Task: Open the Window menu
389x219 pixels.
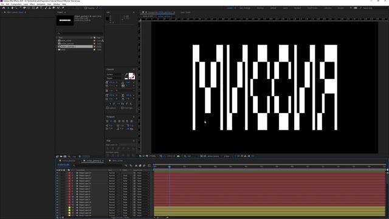Action: [57, 4]
